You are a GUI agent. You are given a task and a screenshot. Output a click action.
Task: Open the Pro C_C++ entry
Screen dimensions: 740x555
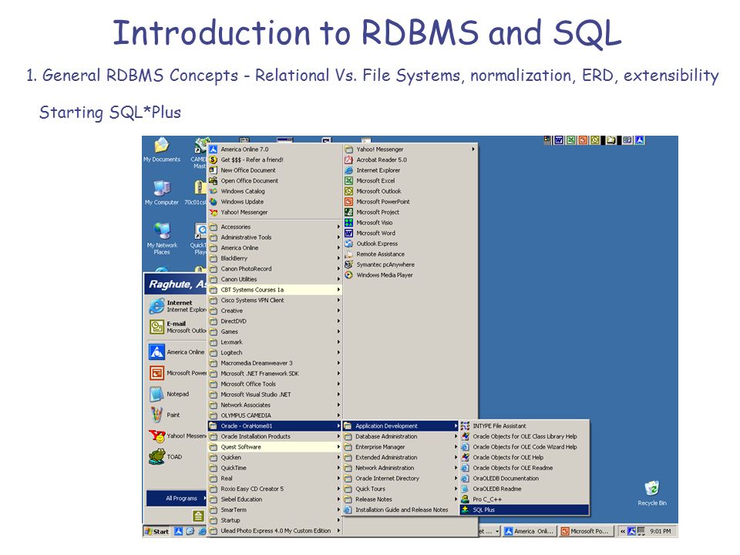click(524, 499)
